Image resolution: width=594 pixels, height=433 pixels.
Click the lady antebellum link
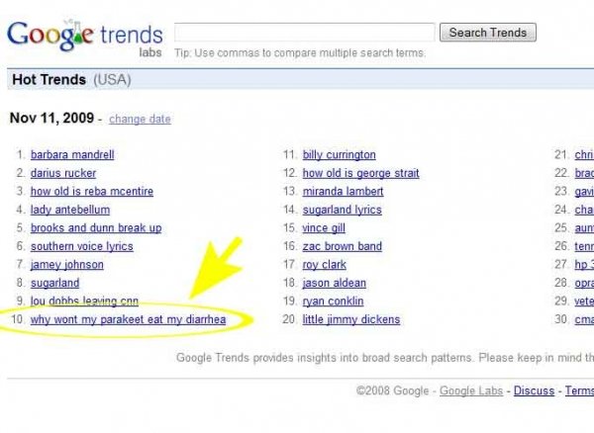click(70, 210)
